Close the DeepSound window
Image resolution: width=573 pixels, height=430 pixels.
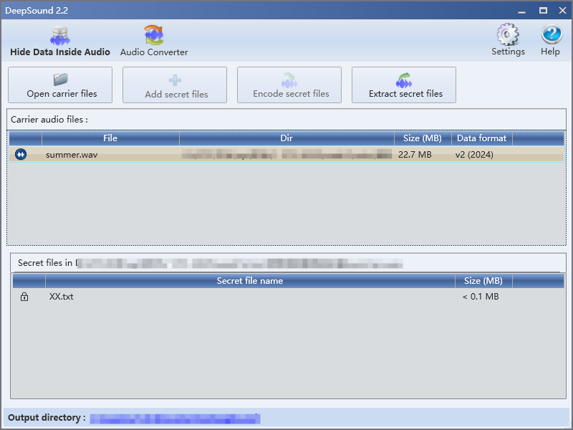(x=563, y=11)
